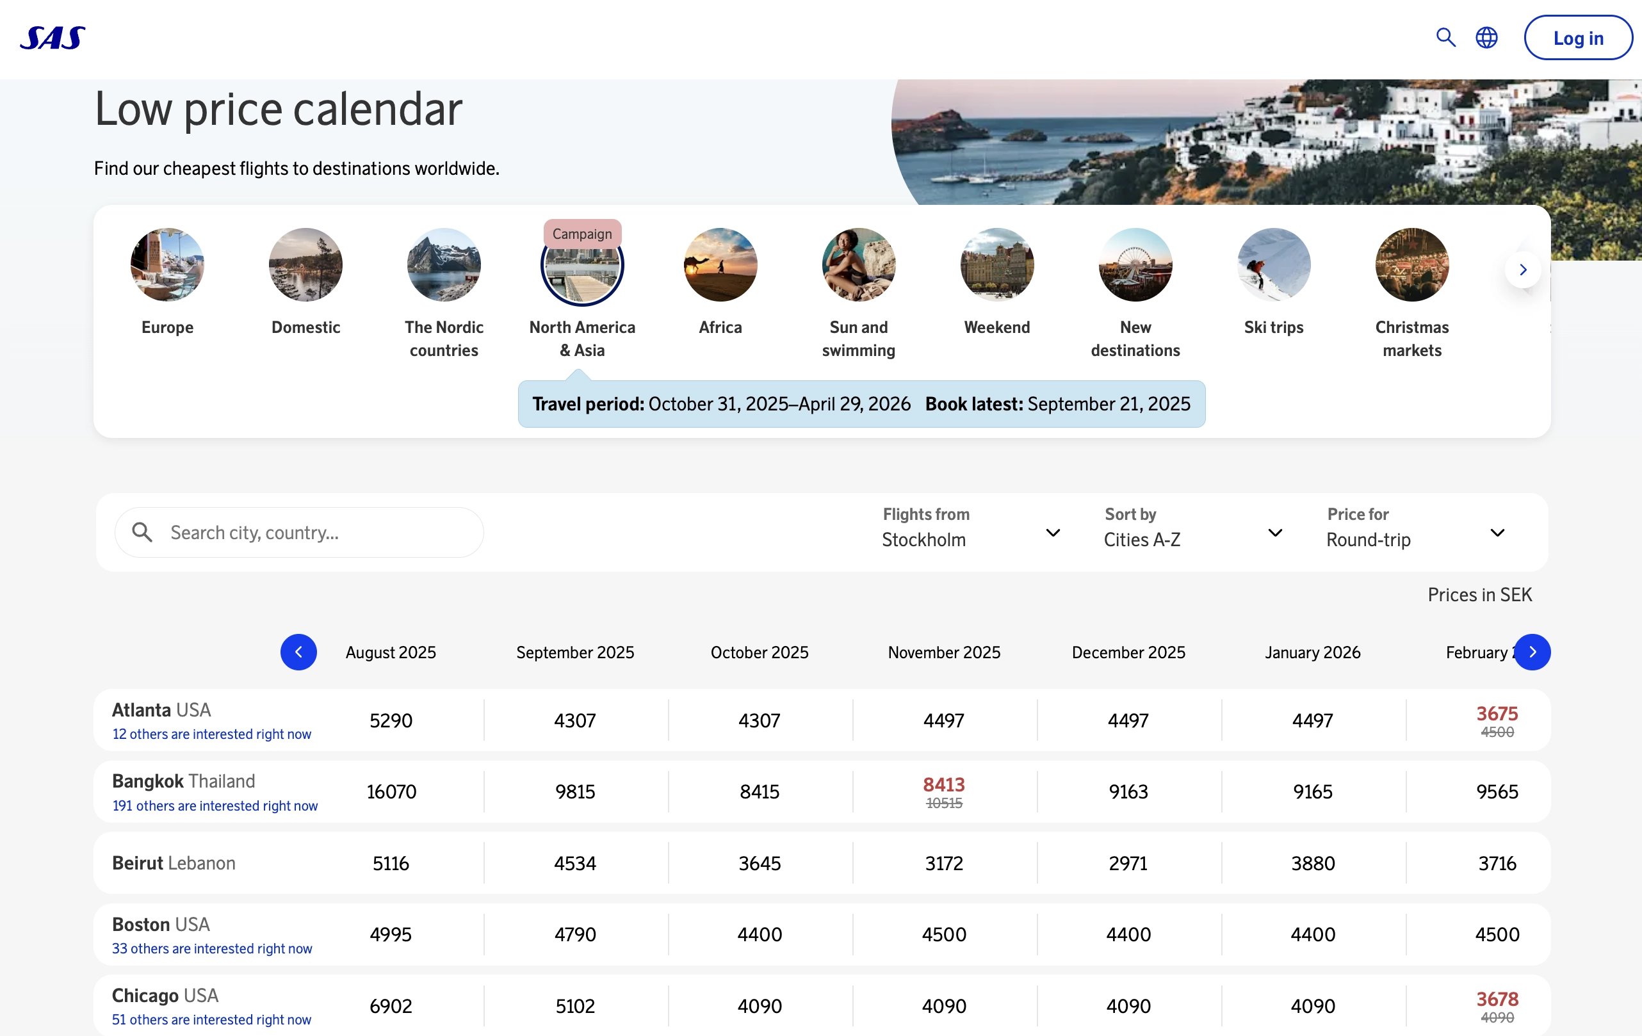
Task: Select Beirut February price 3716
Action: point(1497,864)
